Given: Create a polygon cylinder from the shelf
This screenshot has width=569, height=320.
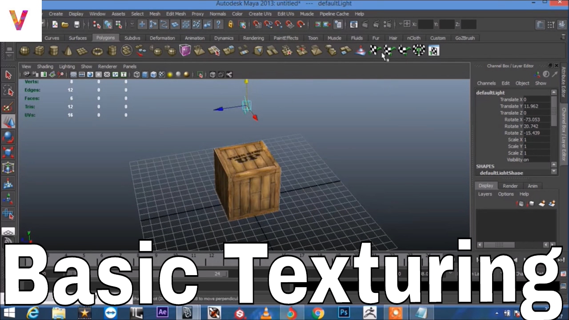Looking at the screenshot, I should pos(54,51).
